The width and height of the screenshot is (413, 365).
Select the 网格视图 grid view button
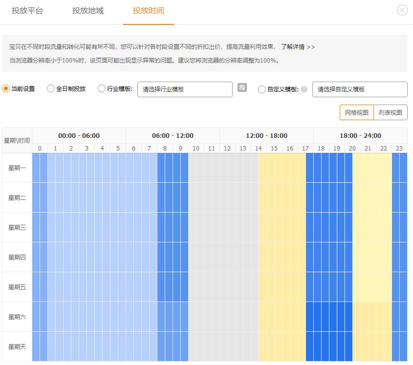(x=357, y=112)
